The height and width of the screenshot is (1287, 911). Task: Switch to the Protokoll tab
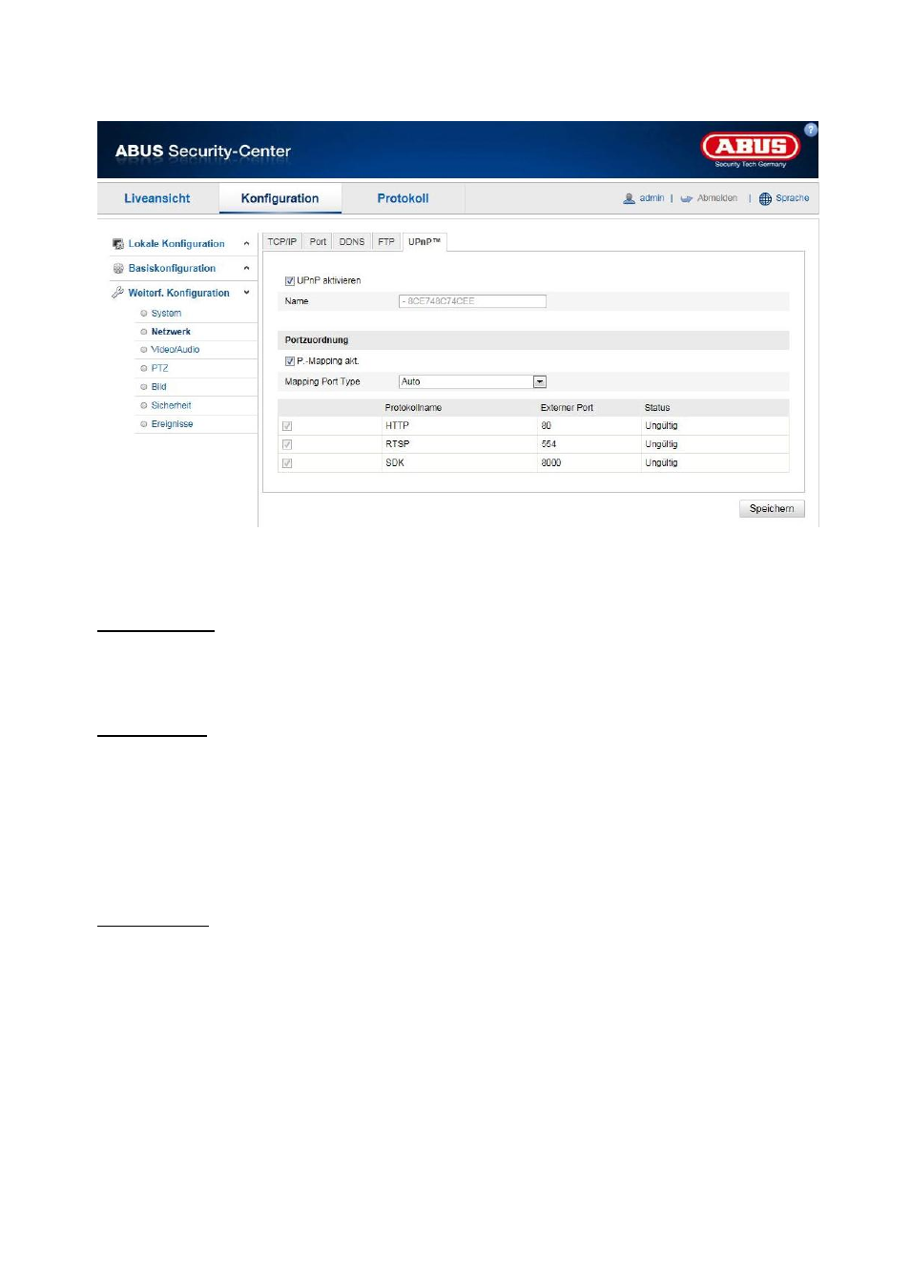[403, 198]
